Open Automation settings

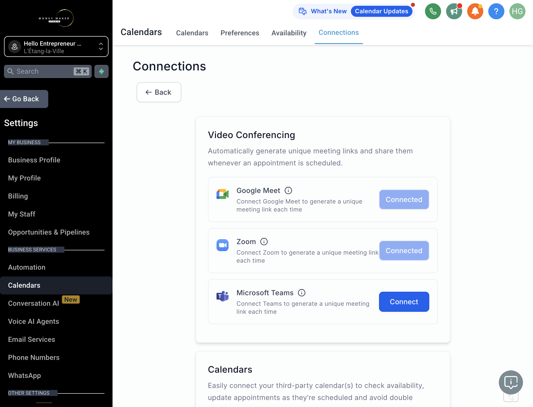click(x=27, y=267)
